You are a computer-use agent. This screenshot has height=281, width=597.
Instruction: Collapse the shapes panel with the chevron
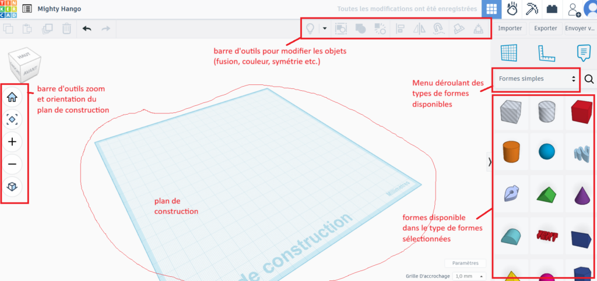pyautogui.click(x=489, y=162)
